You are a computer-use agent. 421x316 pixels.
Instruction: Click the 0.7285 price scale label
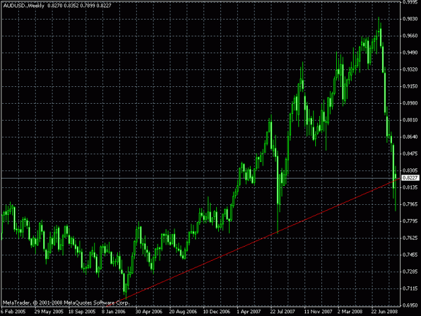[x=410, y=272]
